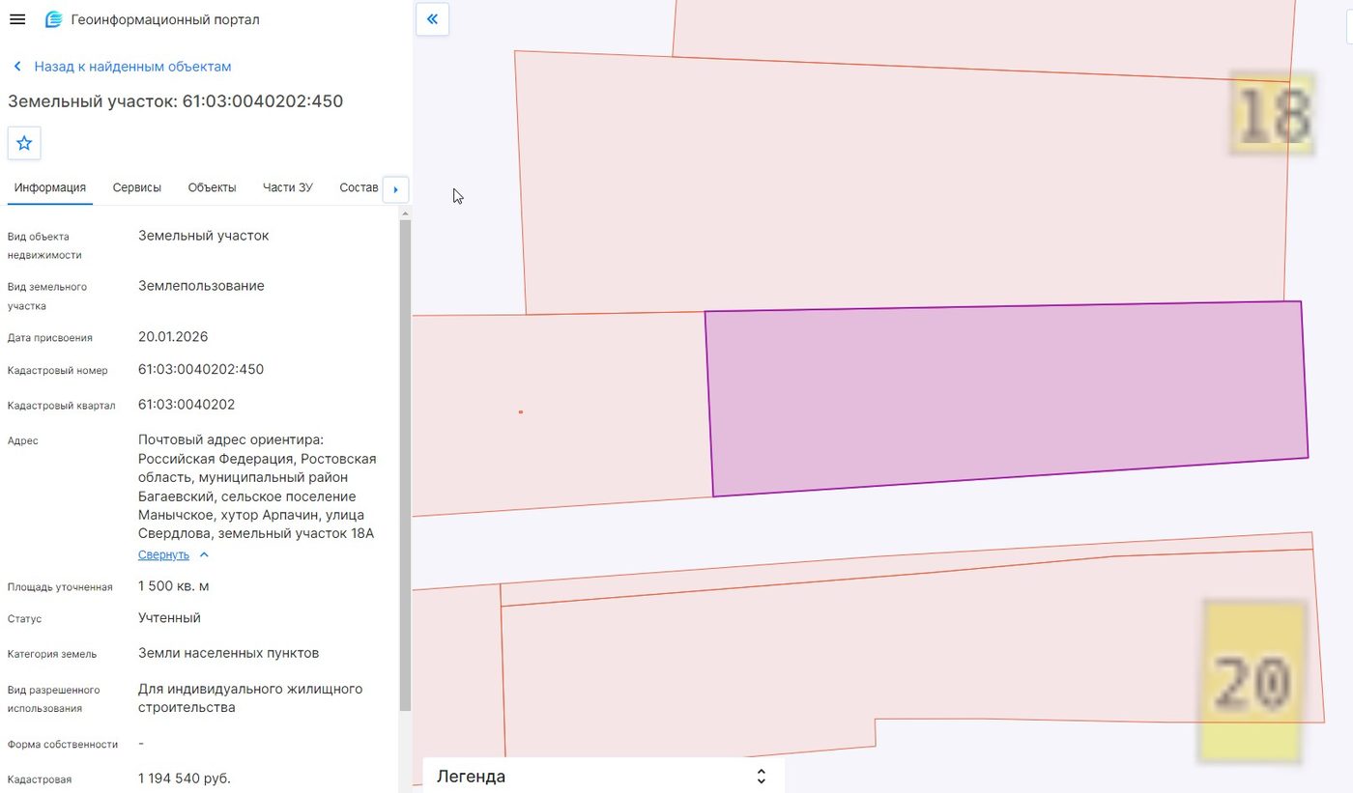The image size is (1353, 793).
Task: Click the house number 20 label
Action: pos(1252,681)
